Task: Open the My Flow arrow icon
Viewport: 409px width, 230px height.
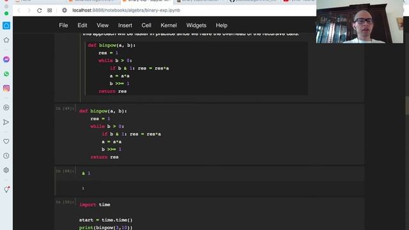Action: (x=6, y=122)
